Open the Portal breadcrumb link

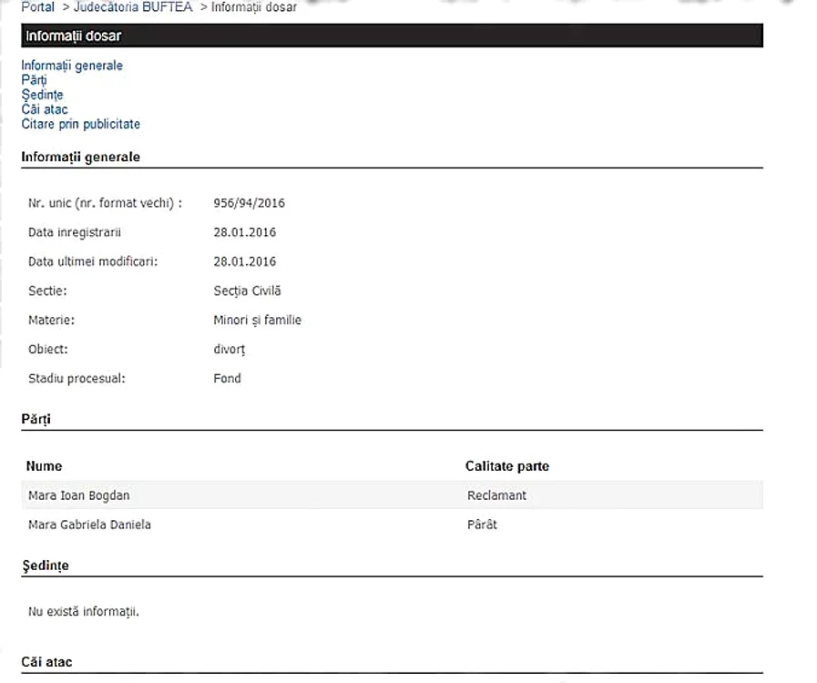point(37,6)
